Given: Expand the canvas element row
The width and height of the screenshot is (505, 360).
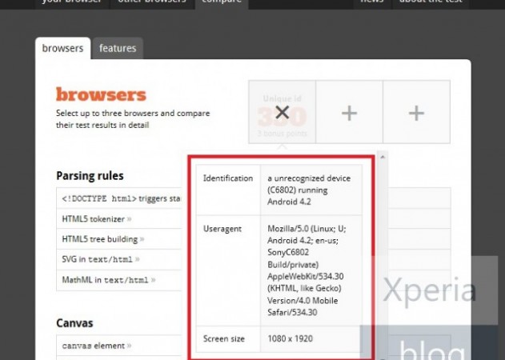Looking at the screenshot, I should click(x=97, y=346).
